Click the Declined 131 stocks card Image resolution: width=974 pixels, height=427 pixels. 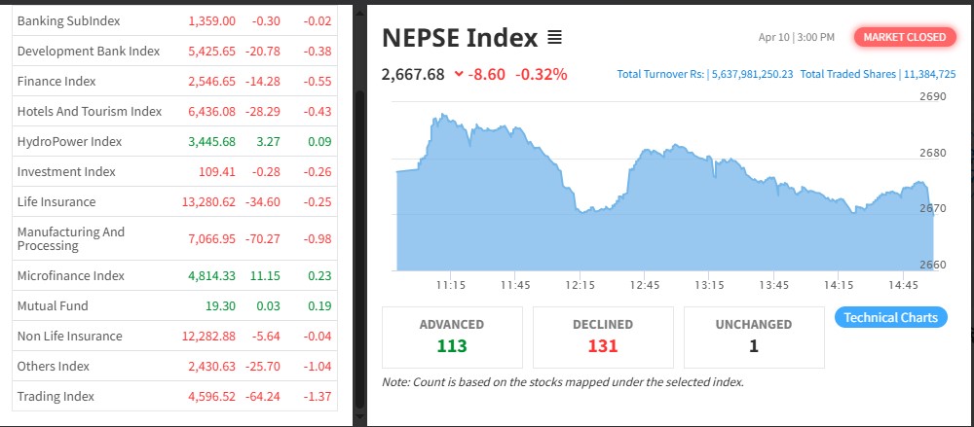pyautogui.click(x=603, y=337)
